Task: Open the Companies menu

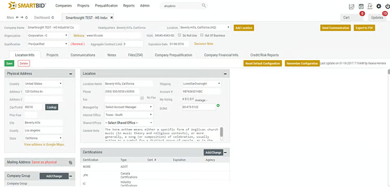Action: pos(63,6)
